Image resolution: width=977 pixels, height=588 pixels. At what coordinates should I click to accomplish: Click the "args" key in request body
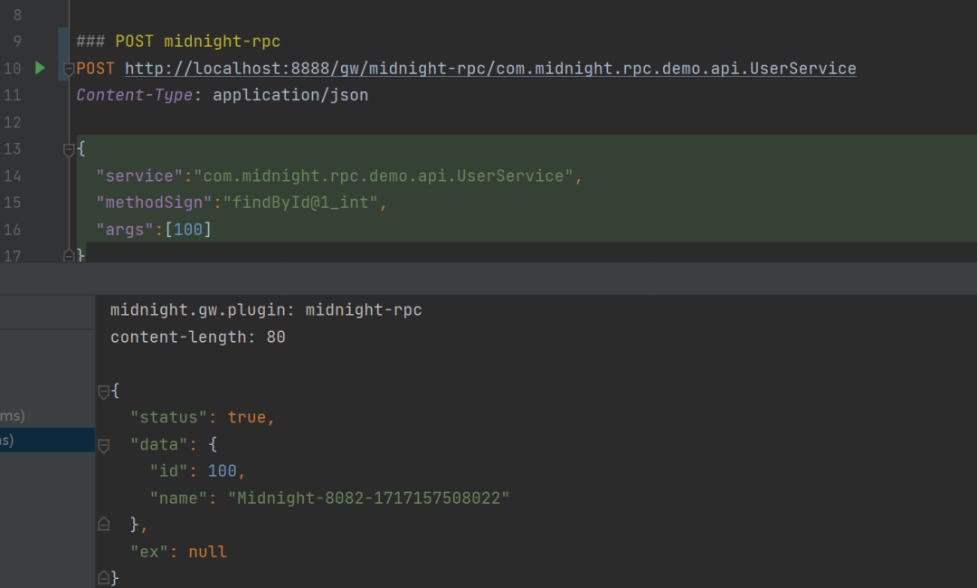125,230
